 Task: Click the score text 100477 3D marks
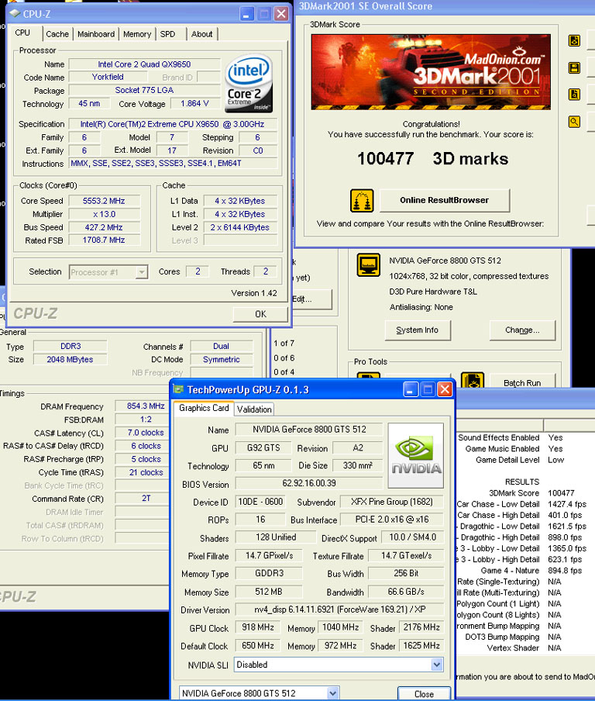pos(432,159)
